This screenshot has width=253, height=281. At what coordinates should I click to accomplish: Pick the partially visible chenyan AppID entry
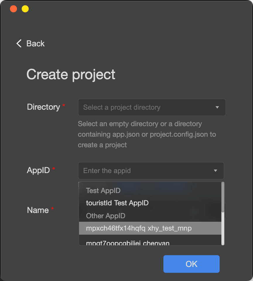point(128,243)
